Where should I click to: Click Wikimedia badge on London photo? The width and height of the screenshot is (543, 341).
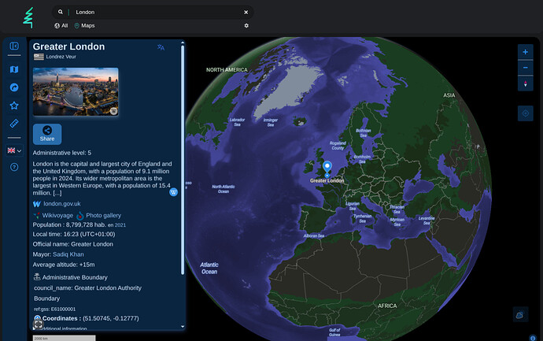(x=113, y=111)
